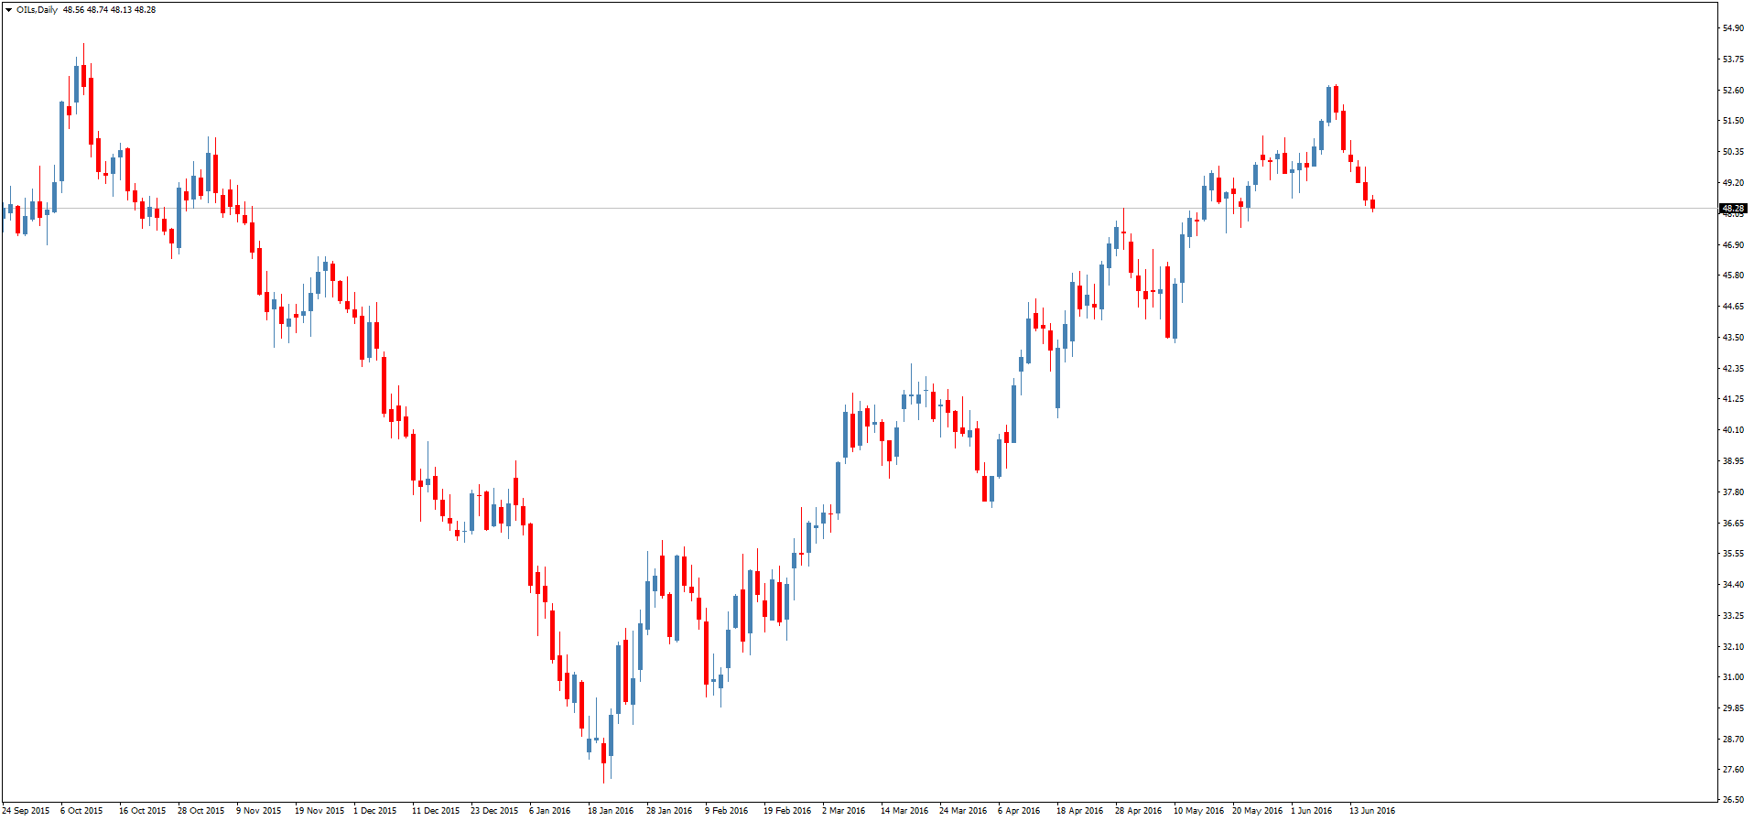Select the 23 Dec 2015 date label

494,811
